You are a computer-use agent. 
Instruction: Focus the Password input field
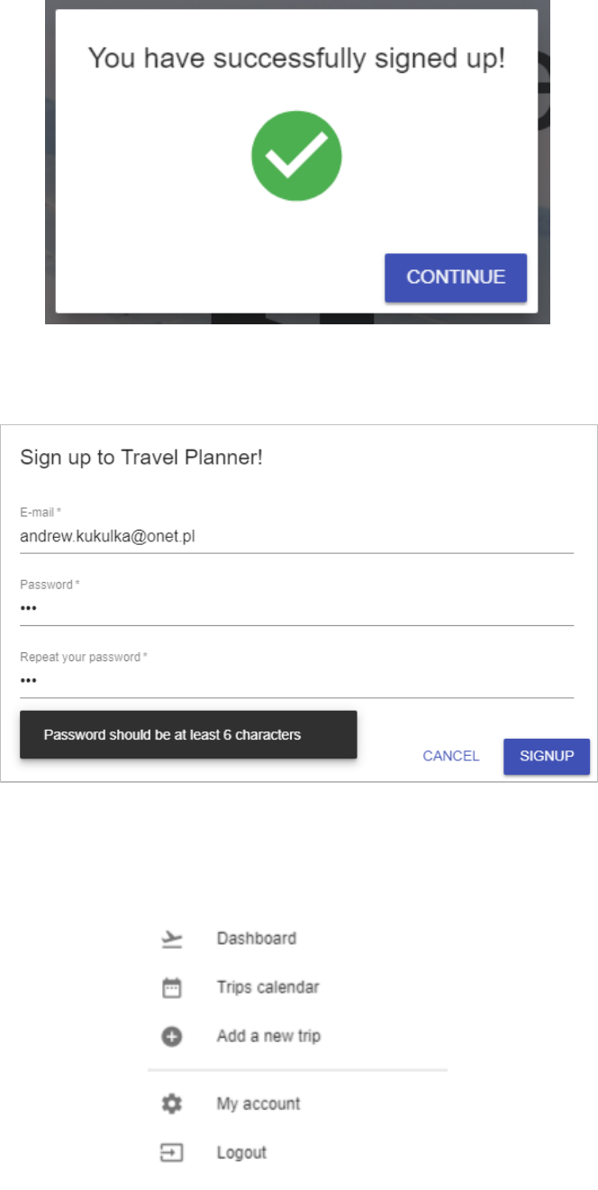tap(296, 610)
